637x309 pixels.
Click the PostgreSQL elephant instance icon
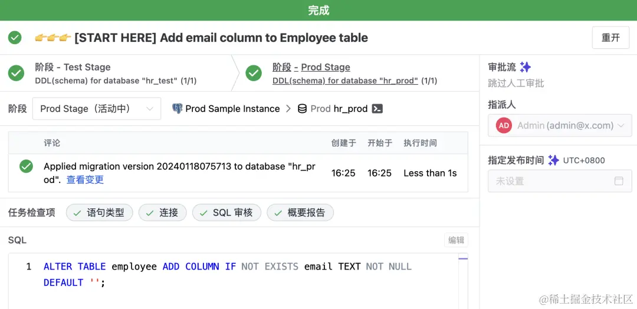(x=177, y=109)
